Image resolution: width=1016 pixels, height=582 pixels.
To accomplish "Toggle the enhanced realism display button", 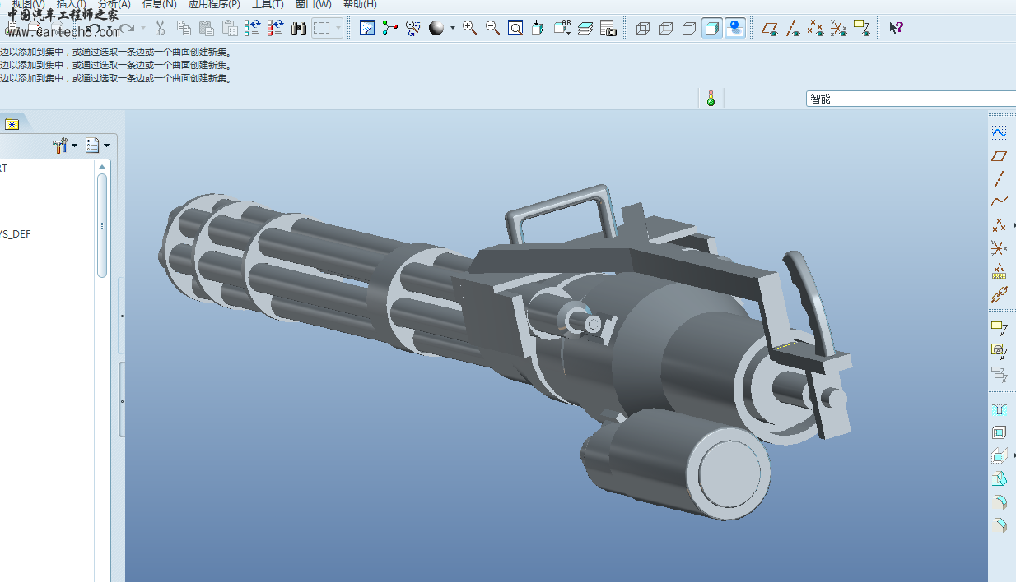I will coord(735,28).
